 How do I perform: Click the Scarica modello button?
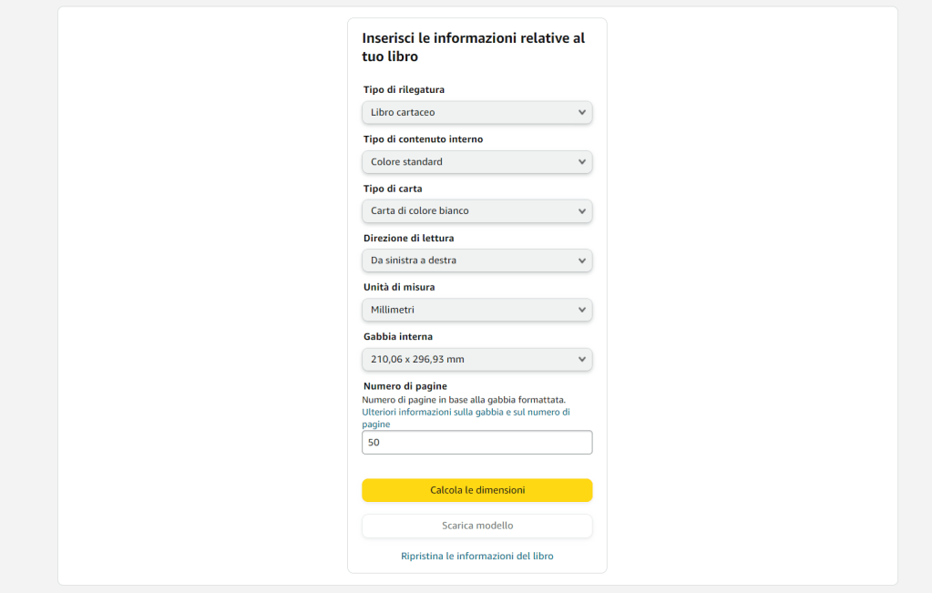point(476,526)
